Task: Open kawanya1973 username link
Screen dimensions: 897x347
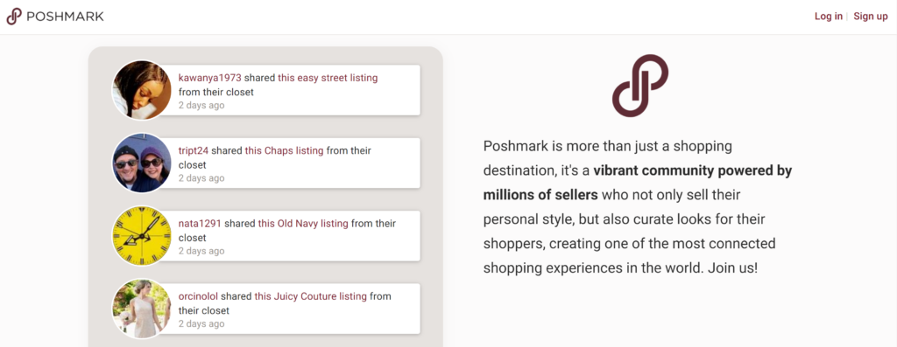Action: (210, 78)
